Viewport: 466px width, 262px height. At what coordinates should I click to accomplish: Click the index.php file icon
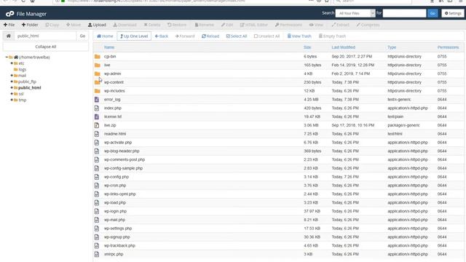tap(97, 108)
